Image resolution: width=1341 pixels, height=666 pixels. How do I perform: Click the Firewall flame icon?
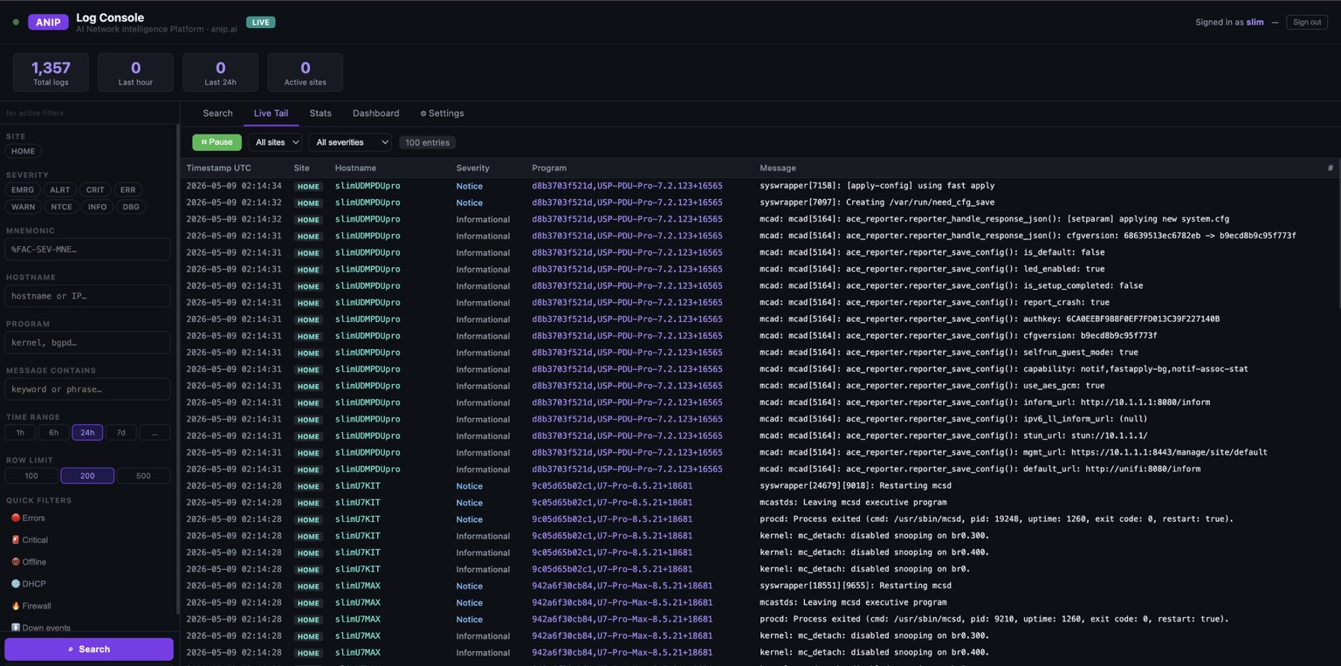[15, 605]
